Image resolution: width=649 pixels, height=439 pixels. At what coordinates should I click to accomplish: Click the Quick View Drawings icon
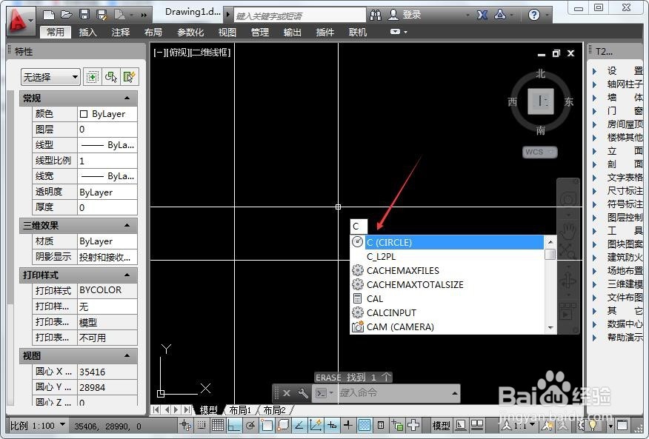(477, 425)
